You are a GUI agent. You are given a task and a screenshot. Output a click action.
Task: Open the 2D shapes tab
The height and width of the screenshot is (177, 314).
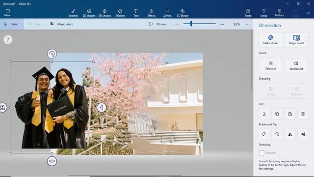pyautogui.click(x=89, y=13)
